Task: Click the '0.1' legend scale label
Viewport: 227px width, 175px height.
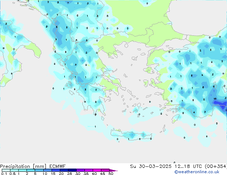Action: click(4, 174)
